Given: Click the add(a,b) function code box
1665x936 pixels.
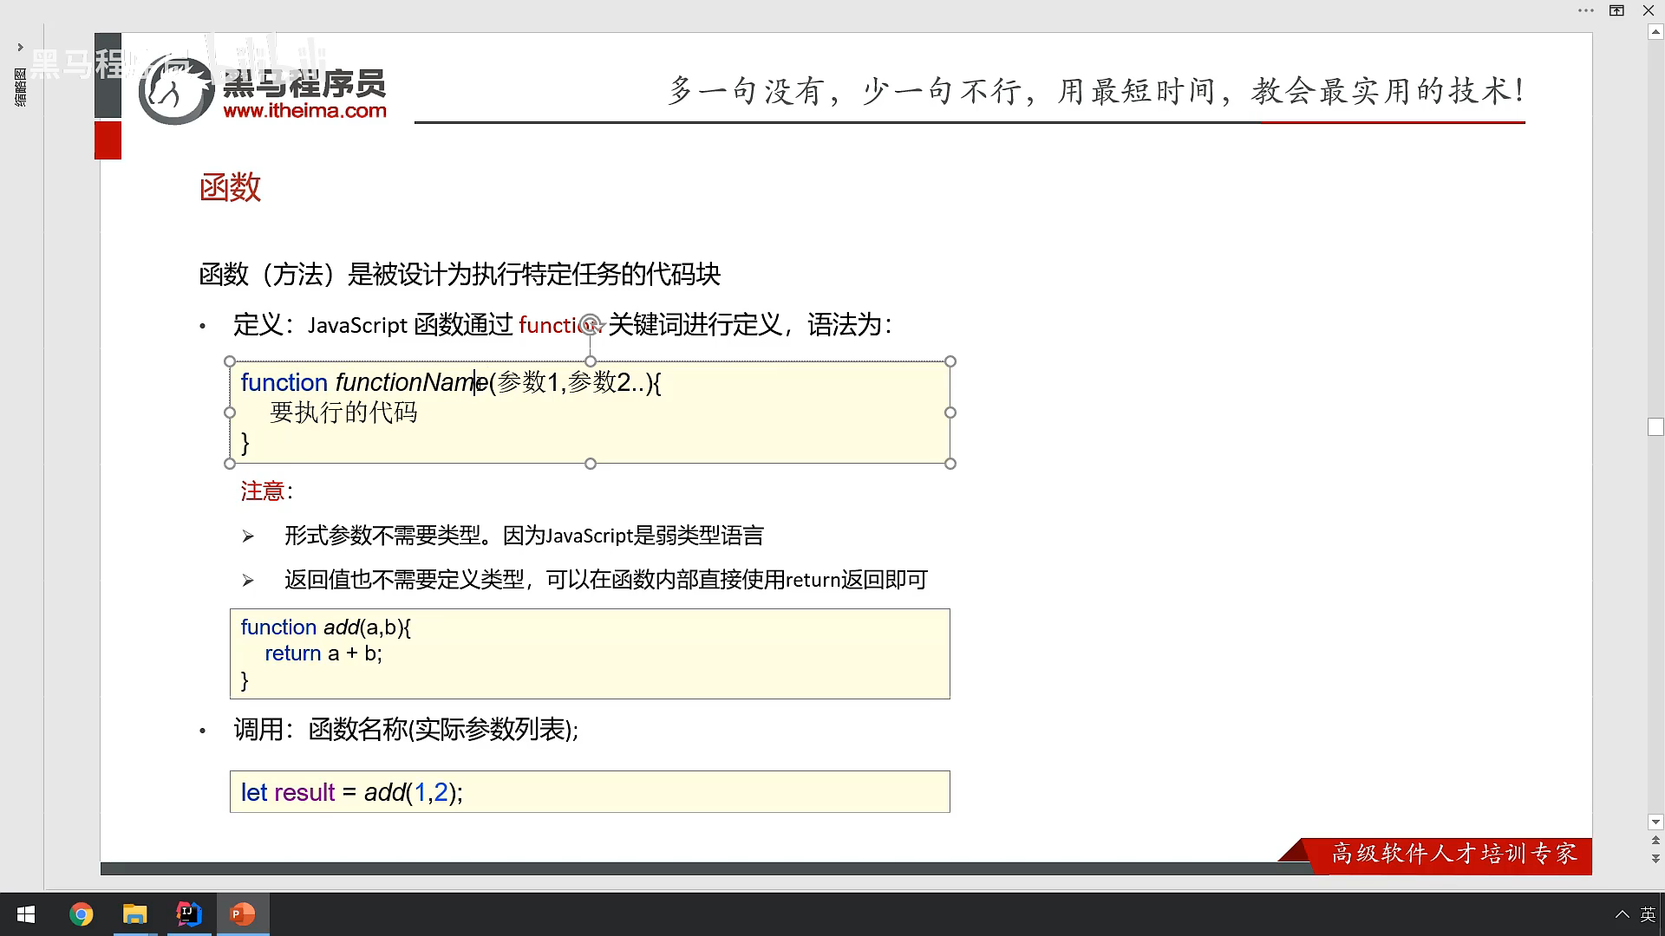Looking at the screenshot, I should [x=590, y=653].
